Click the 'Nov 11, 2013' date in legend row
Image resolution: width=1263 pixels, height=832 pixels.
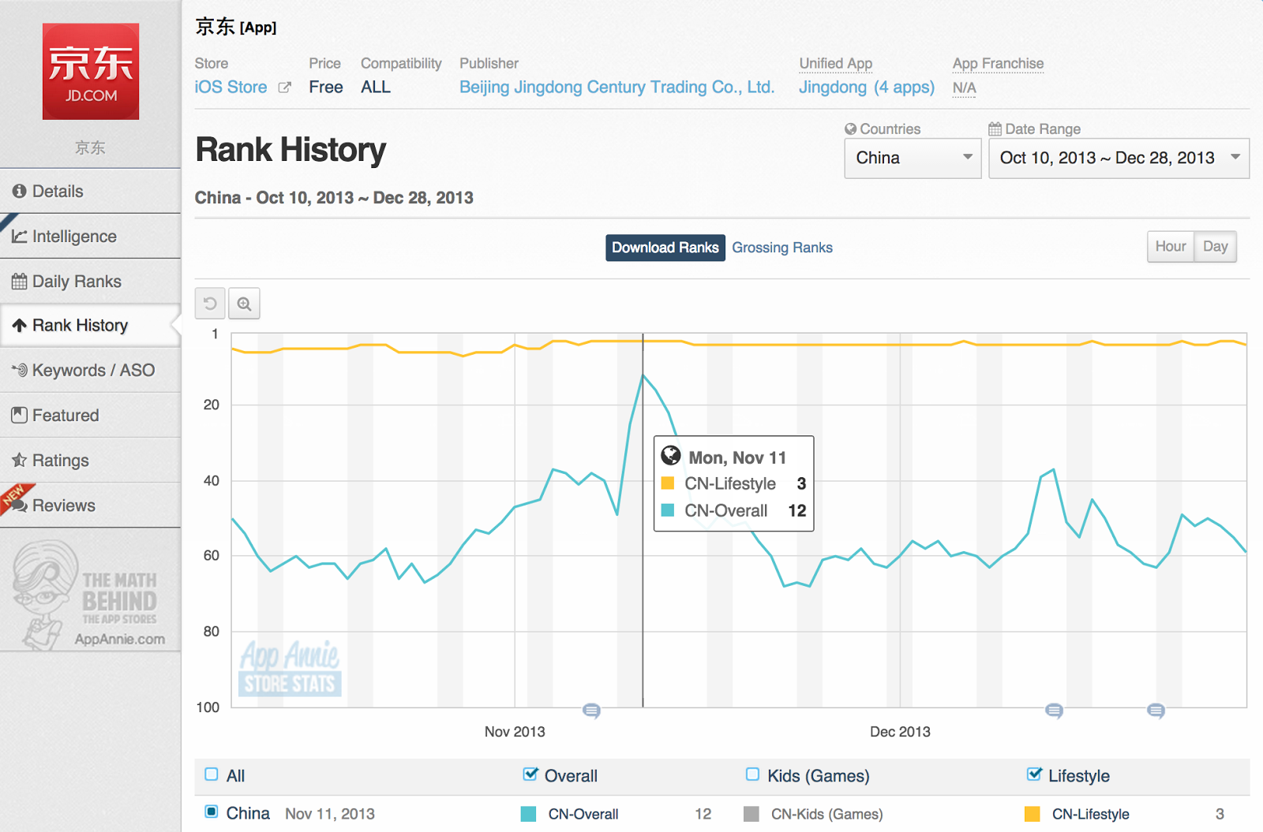click(x=330, y=814)
